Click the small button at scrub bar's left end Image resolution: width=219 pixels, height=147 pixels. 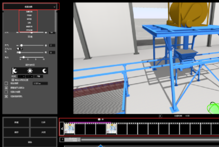pos(62,139)
